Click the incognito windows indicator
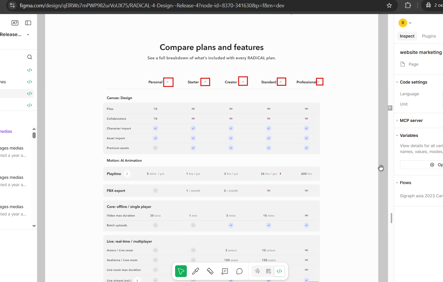The width and height of the screenshot is (443, 282). 434,5
